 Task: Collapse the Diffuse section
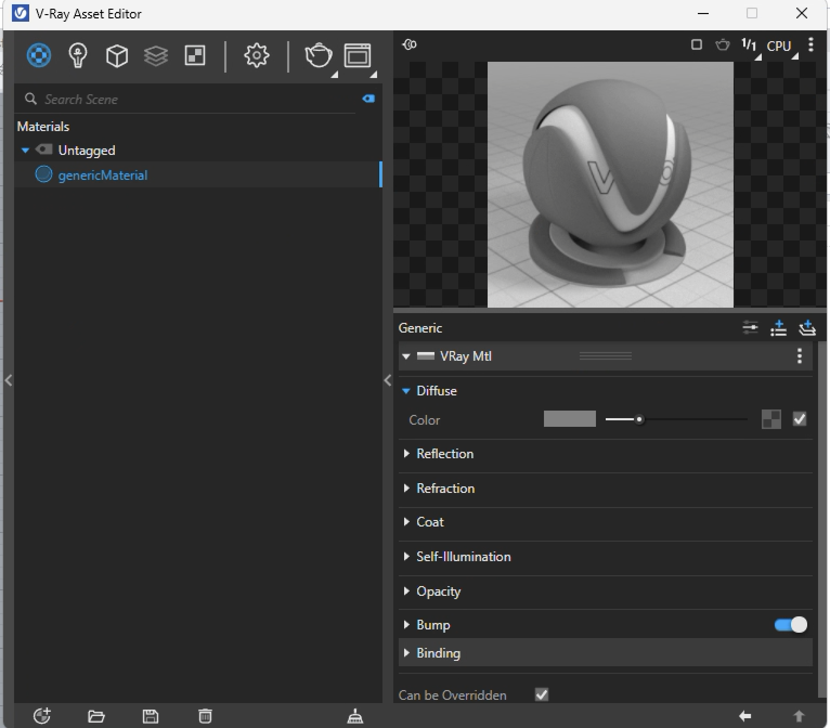pos(406,391)
